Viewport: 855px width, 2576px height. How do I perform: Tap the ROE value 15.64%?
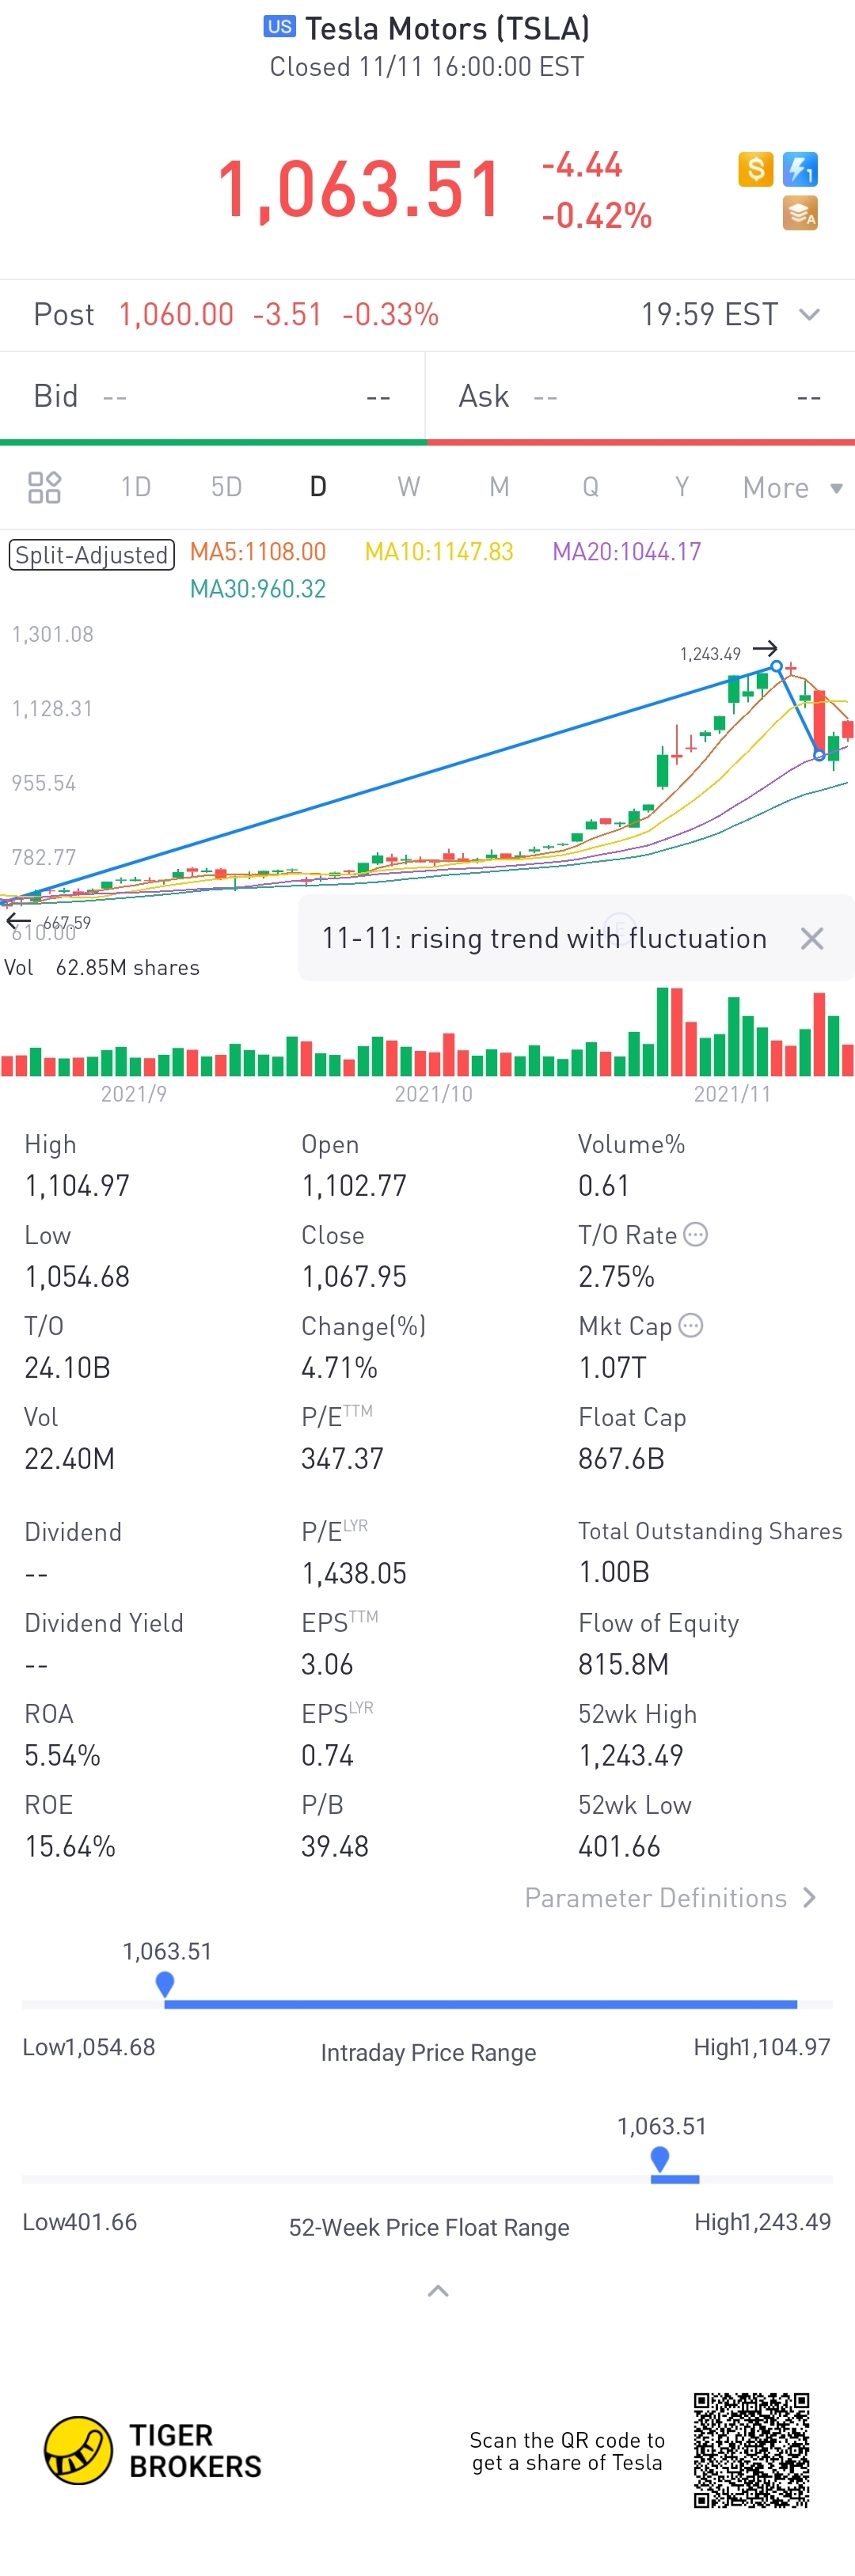pyautogui.click(x=70, y=1847)
